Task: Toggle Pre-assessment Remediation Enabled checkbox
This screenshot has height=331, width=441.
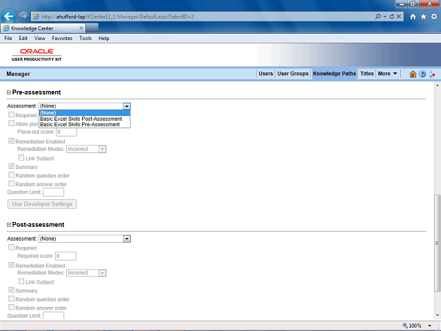Action: [x=11, y=141]
